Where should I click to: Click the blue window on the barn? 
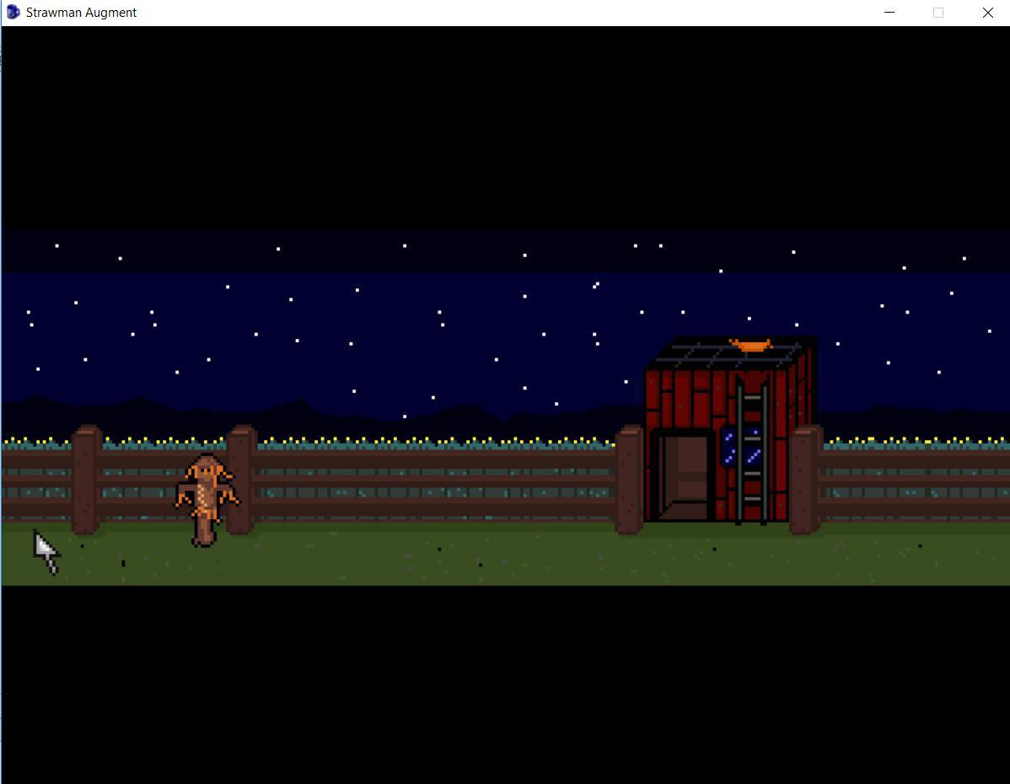click(741, 446)
